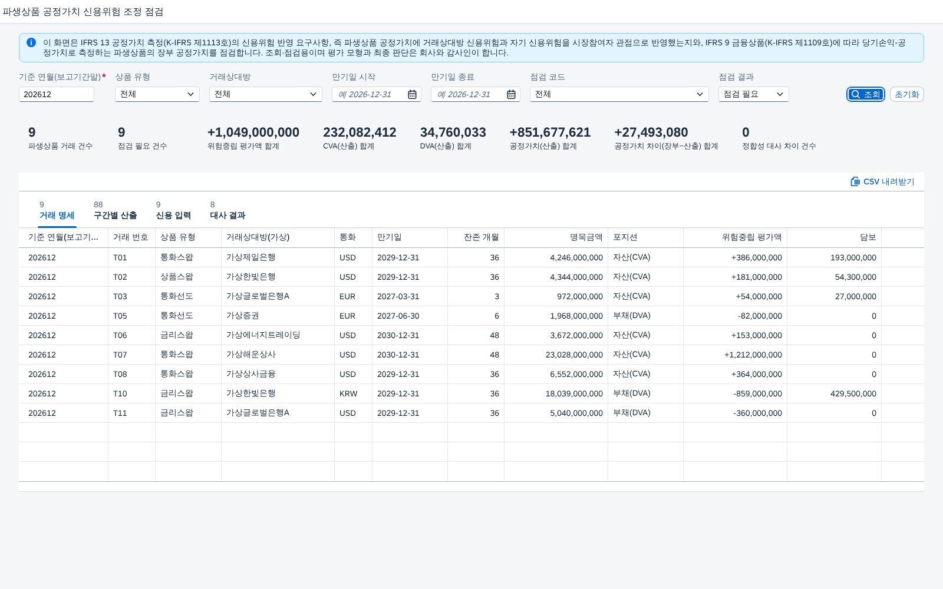This screenshot has height=589, width=943.
Task: Click the info icon in the notice banner
Action: 31,42
